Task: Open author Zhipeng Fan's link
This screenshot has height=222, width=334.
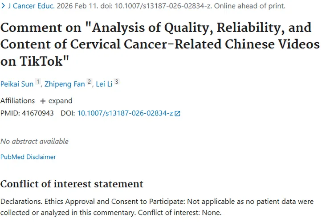Action: [65, 84]
